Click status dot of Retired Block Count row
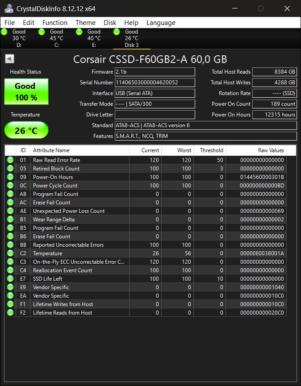This screenshot has height=386, width=301. coord(10,168)
